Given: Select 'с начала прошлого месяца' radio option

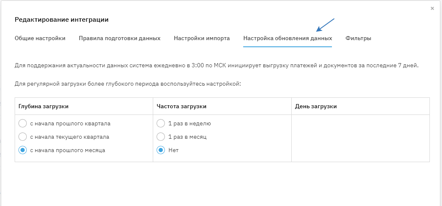Looking at the screenshot, I should pos(23,150).
